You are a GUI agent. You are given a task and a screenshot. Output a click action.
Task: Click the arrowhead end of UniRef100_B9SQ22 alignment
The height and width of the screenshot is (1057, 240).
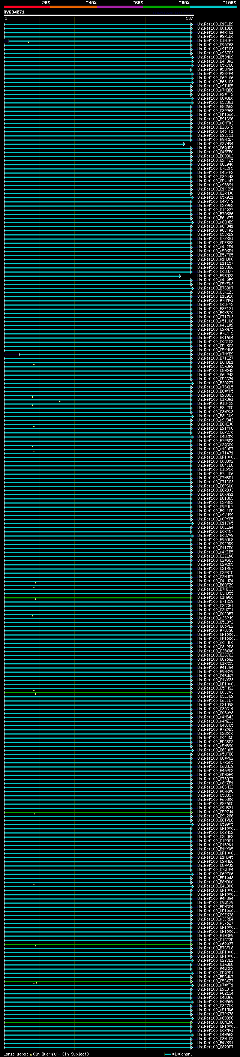pyautogui.click(x=180, y=276)
